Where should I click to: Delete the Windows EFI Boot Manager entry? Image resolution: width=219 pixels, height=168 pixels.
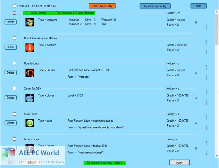pos(11,22)
